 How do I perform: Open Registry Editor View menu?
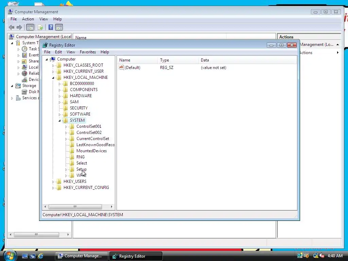[x=71, y=52]
